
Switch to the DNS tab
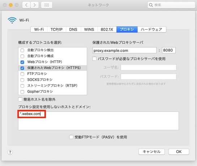[x=73, y=30]
